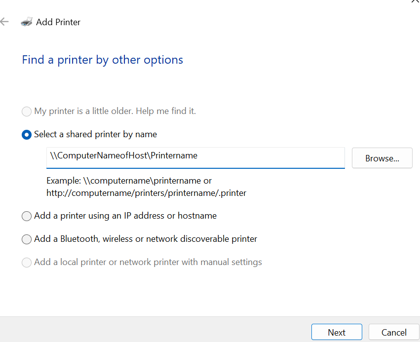
Task: Proceed with the Next button
Action: (x=337, y=332)
